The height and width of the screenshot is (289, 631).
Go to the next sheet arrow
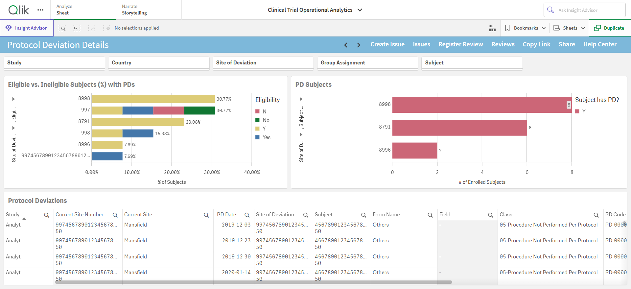359,45
